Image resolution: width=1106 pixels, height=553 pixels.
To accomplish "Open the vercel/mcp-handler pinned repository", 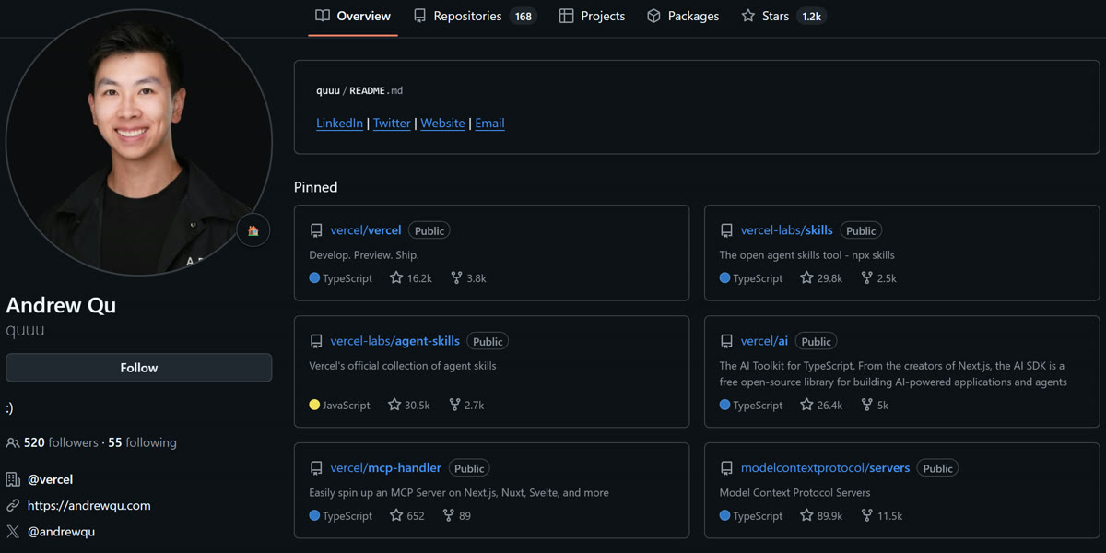I will [x=386, y=468].
